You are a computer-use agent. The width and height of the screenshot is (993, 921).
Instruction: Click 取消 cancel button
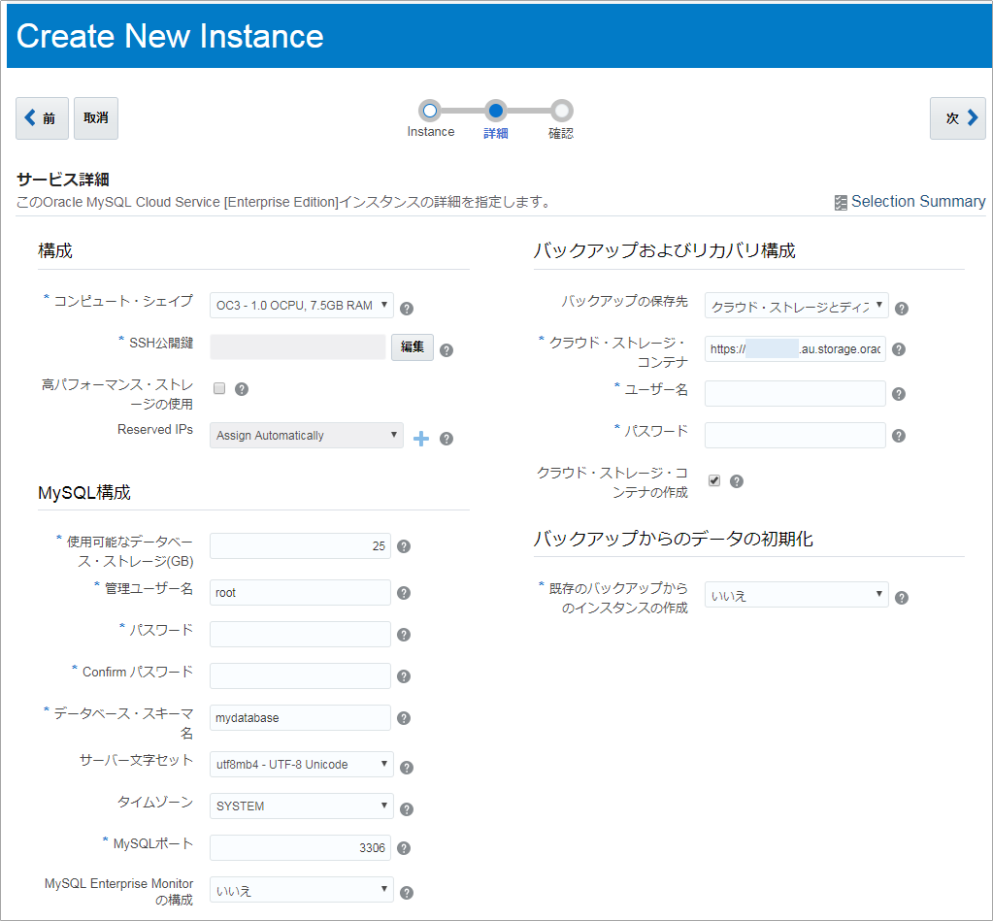(96, 118)
